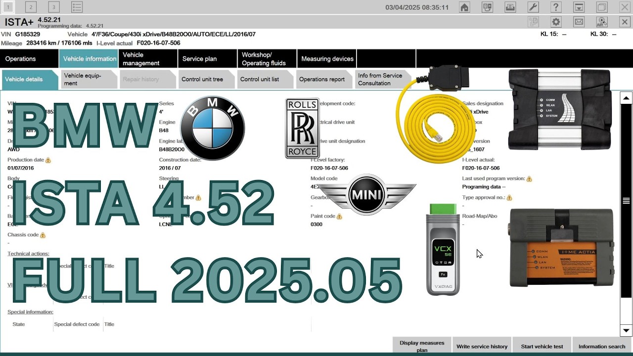The height and width of the screenshot is (356, 633).
Task: Click 'State' column header in Special information
Action: (x=18, y=324)
